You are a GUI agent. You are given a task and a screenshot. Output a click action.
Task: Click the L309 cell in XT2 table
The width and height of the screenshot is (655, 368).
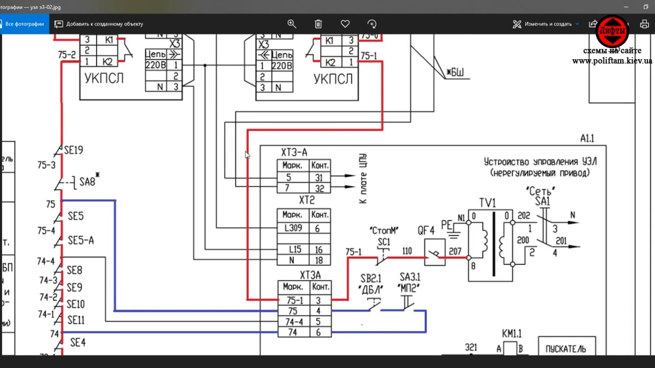coord(293,228)
